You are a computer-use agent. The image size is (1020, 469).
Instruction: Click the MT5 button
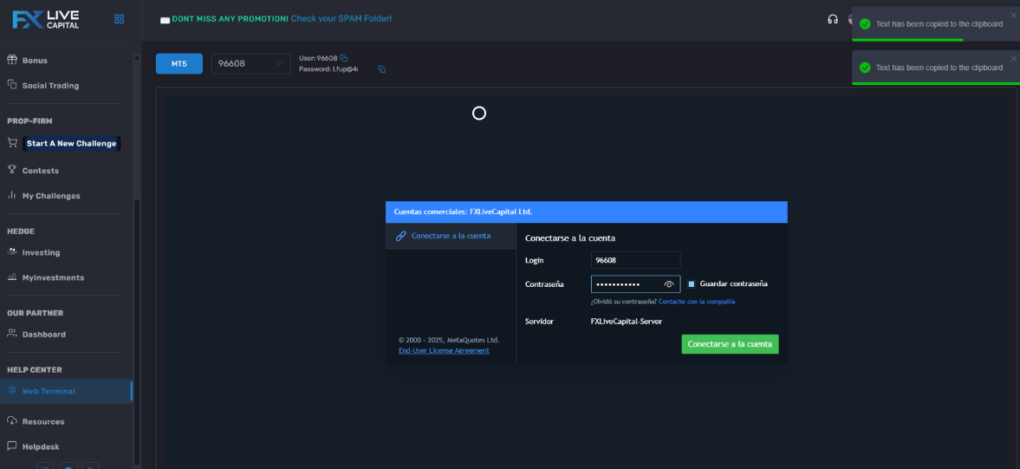click(x=179, y=64)
